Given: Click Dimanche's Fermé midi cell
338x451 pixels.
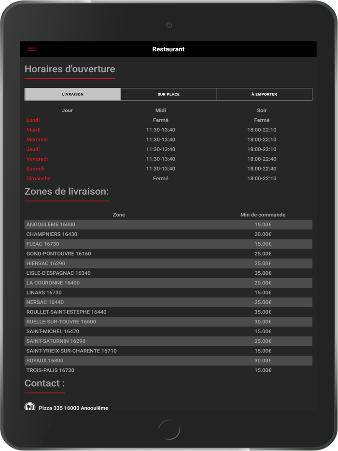Looking at the screenshot, I should [160, 178].
